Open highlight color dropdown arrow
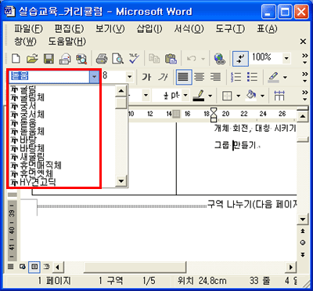This screenshot has height=291, width=313. pyautogui.click(x=285, y=77)
